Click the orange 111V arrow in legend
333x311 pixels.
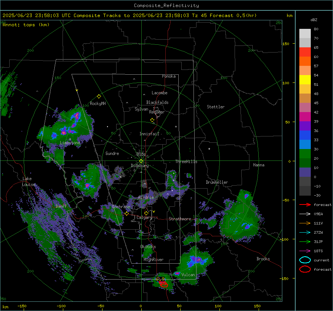(305, 223)
